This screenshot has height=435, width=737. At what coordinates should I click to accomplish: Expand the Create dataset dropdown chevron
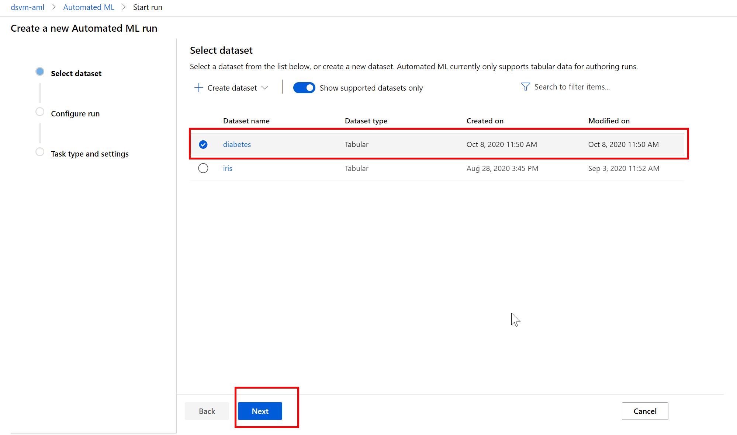tap(264, 88)
